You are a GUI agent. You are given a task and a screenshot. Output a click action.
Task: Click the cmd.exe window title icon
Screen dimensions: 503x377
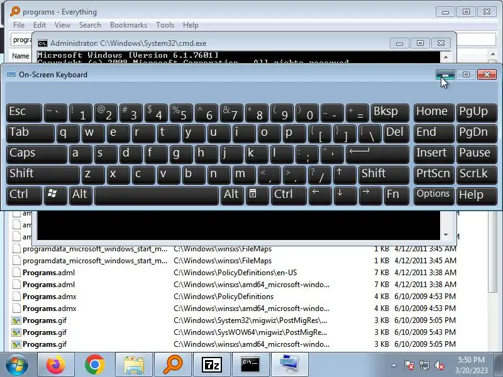(x=42, y=43)
